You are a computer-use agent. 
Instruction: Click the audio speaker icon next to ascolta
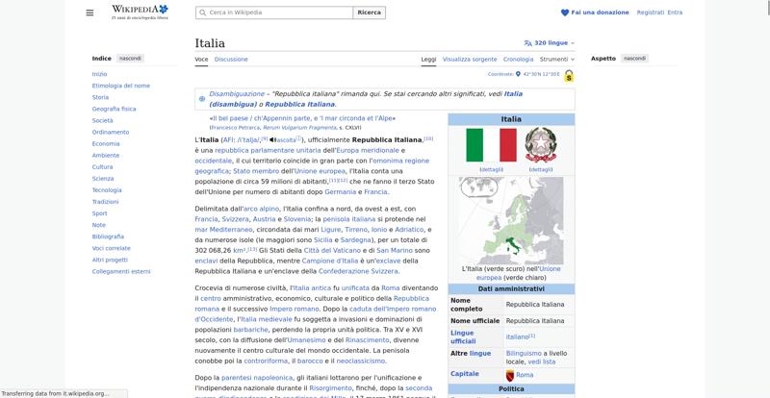click(x=273, y=139)
